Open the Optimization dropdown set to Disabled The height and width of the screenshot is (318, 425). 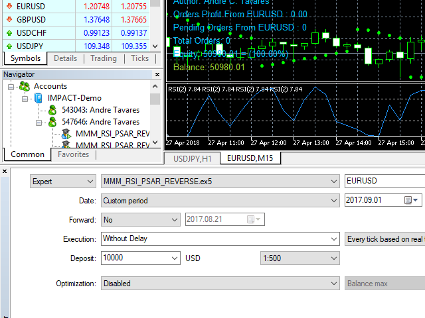(334, 284)
